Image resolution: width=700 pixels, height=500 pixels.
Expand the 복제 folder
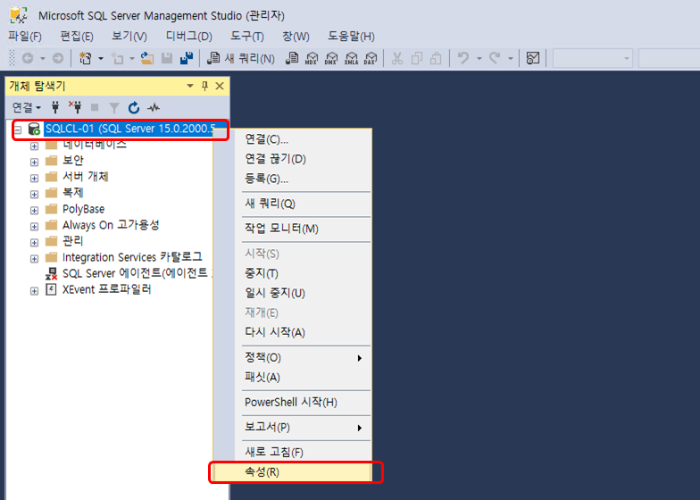pyautogui.click(x=34, y=195)
